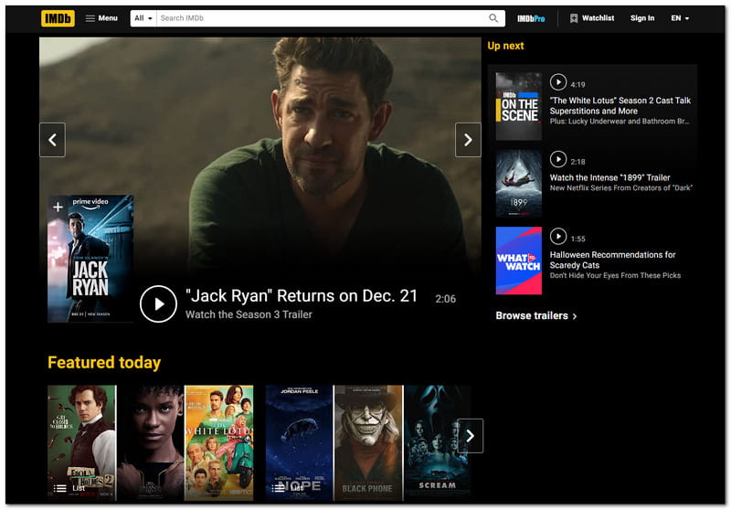Click List icon on Nope card

pyautogui.click(x=279, y=488)
